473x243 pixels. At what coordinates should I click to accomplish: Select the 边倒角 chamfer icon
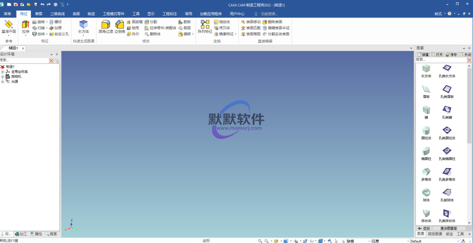(120, 25)
